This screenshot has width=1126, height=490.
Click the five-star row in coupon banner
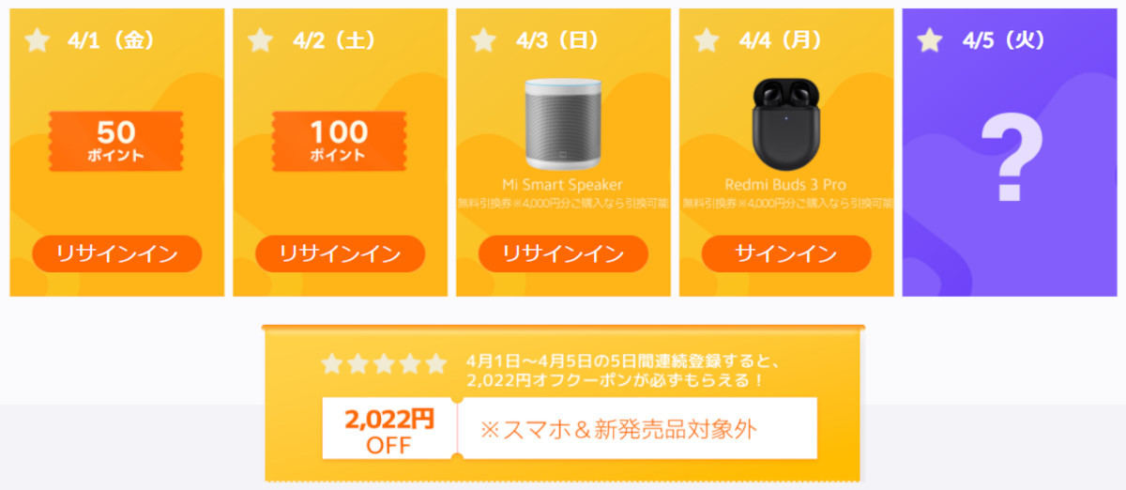coord(384,364)
